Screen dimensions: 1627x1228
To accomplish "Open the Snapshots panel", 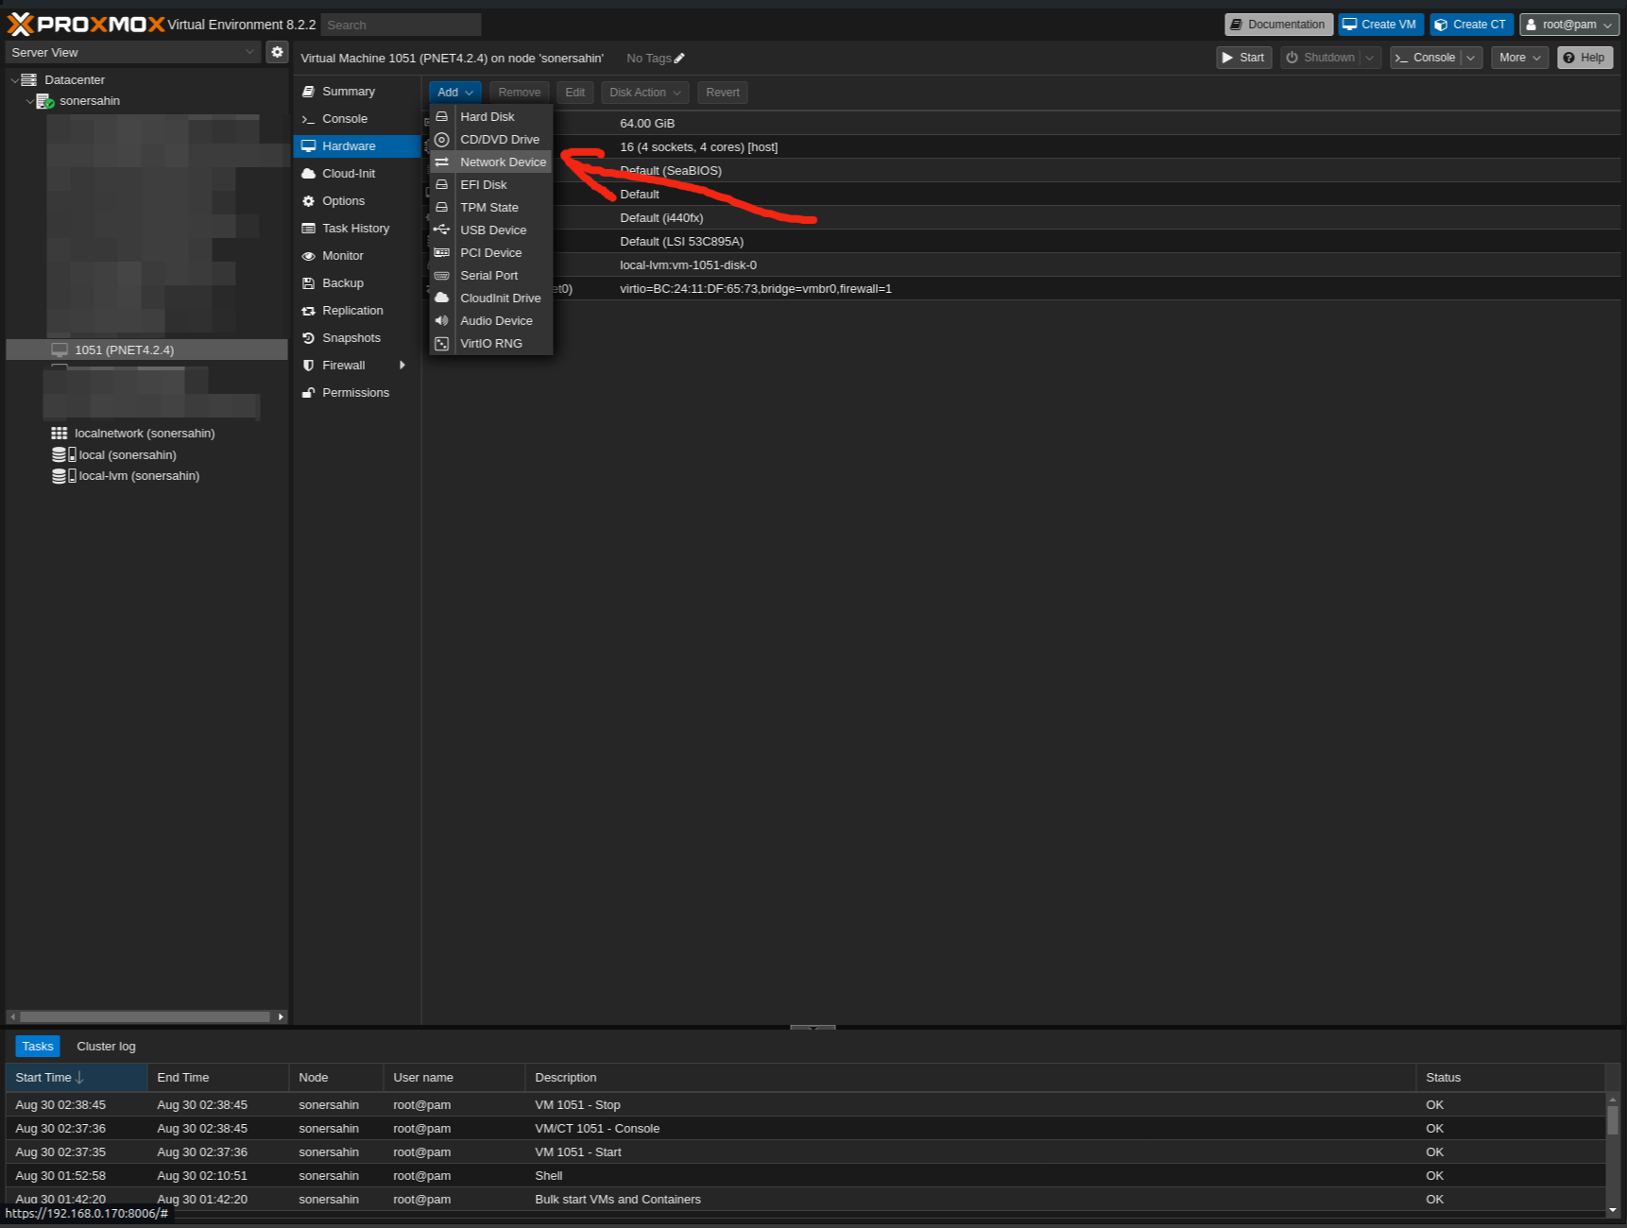I will click(x=351, y=338).
